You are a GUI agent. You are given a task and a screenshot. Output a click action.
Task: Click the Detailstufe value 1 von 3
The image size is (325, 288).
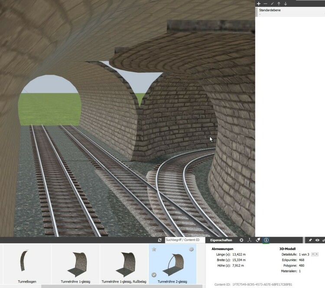click(x=304, y=255)
